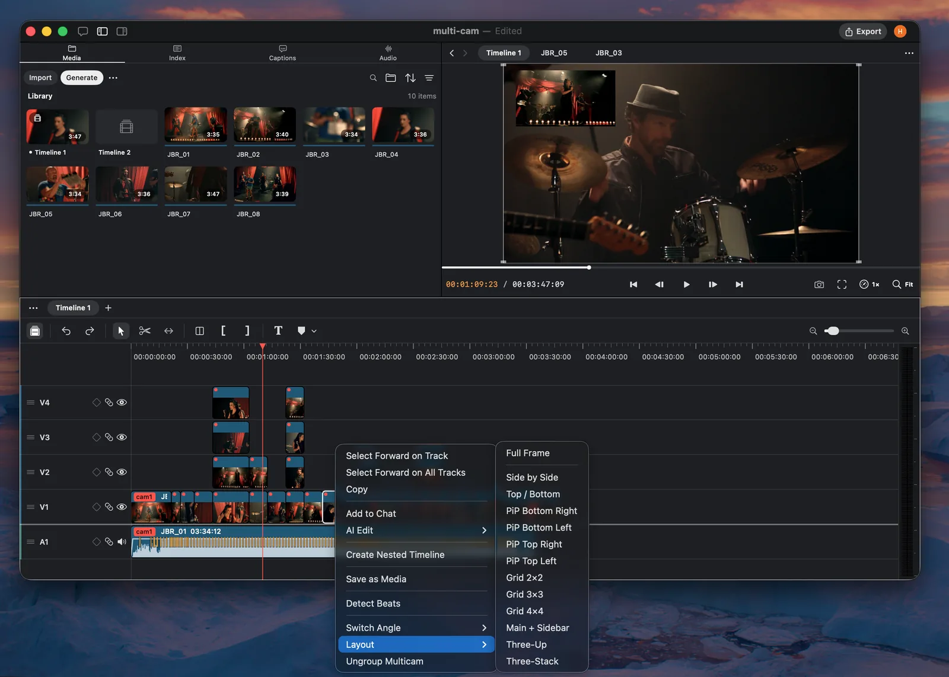Click the Generate button
This screenshot has width=949, height=677.
pos(82,78)
